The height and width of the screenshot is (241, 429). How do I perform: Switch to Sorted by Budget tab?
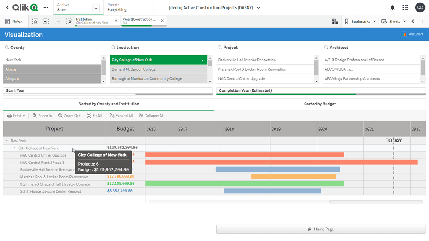point(320,104)
